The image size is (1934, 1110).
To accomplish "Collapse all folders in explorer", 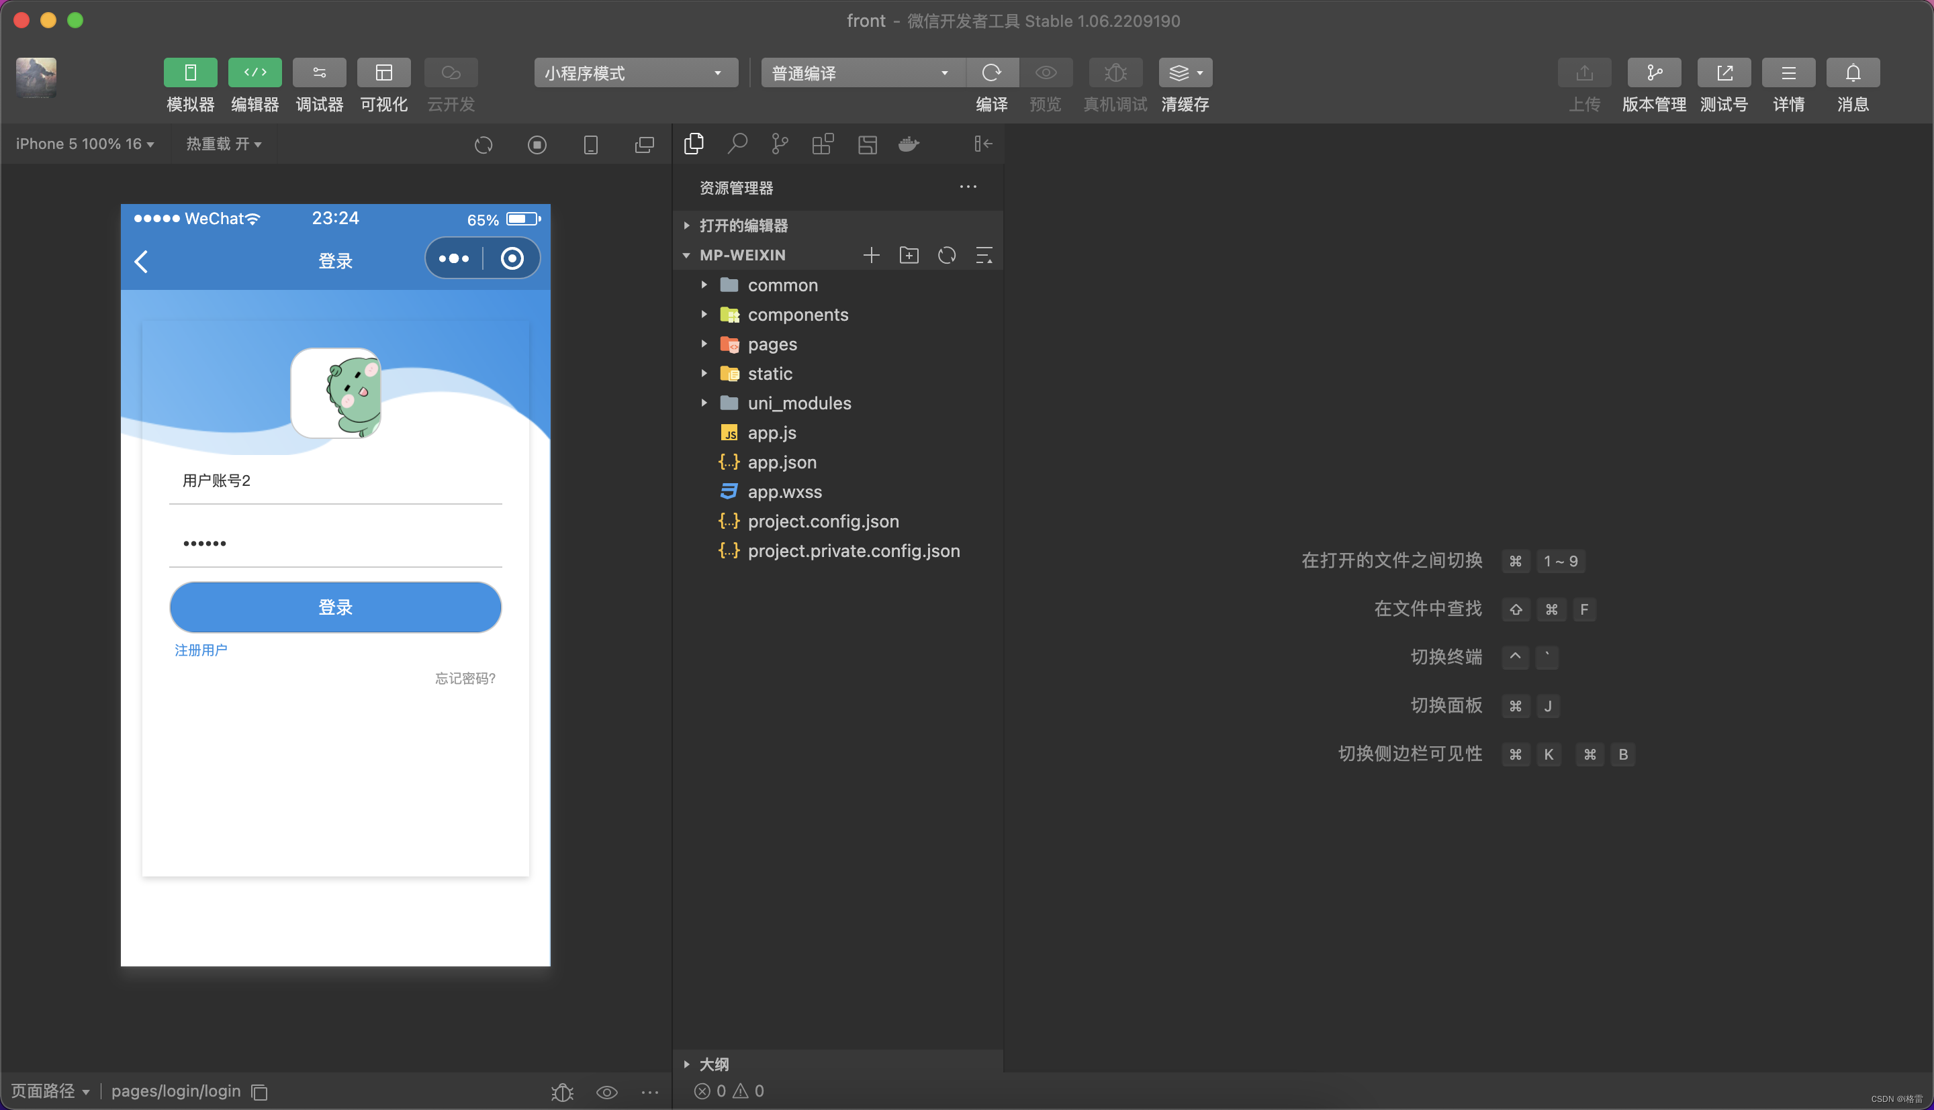I will (984, 256).
